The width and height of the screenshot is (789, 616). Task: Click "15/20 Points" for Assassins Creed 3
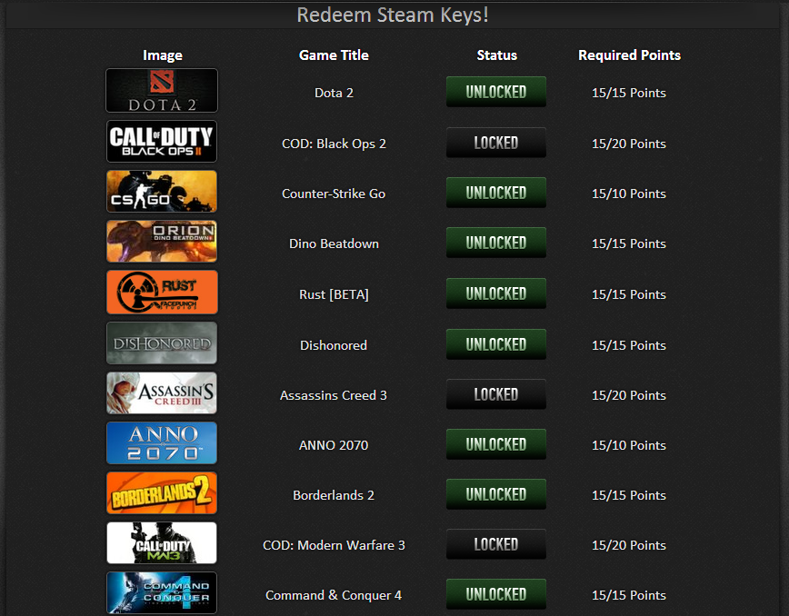click(x=629, y=395)
